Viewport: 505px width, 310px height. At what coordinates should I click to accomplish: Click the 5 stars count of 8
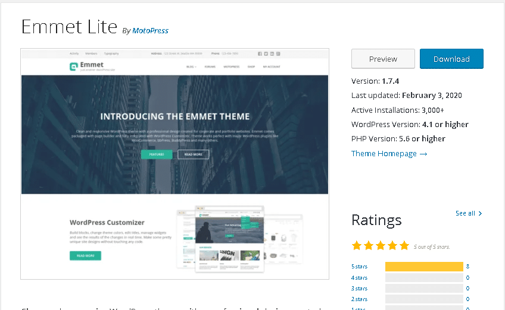[x=467, y=266]
